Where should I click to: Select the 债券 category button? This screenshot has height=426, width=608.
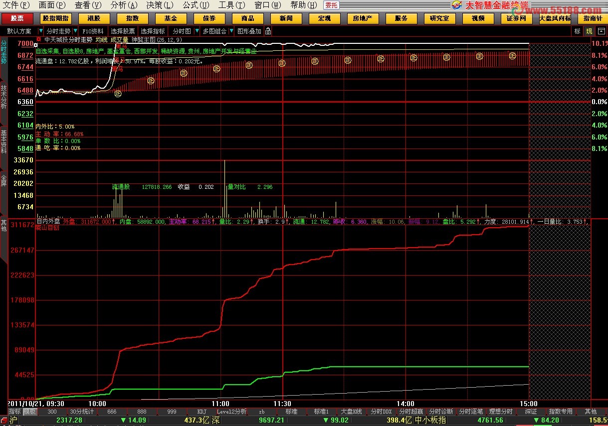click(x=209, y=18)
